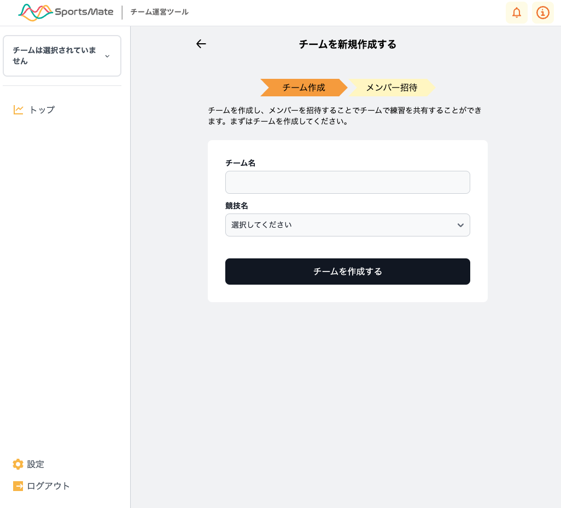Click the logout arrow icon
The width and height of the screenshot is (561, 508).
18,486
